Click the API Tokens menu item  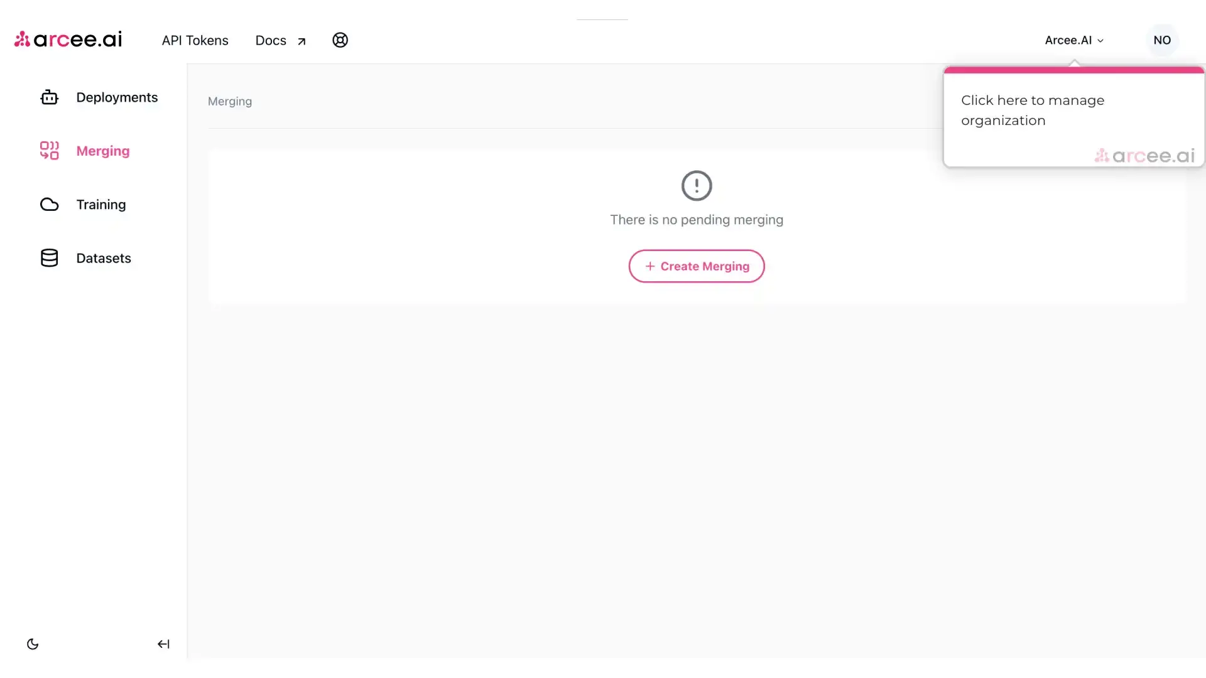pyautogui.click(x=195, y=40)
